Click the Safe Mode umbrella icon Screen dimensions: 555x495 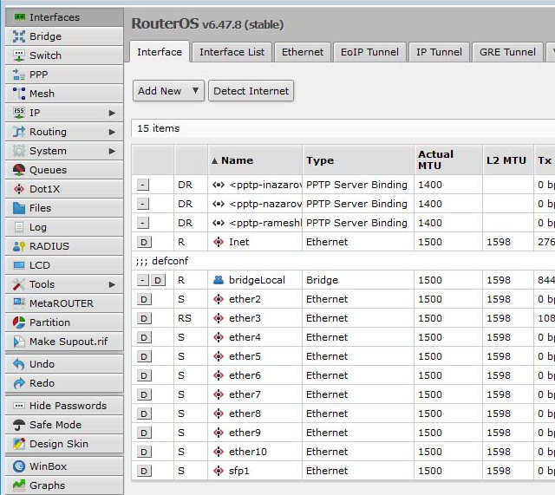[19, 425]
